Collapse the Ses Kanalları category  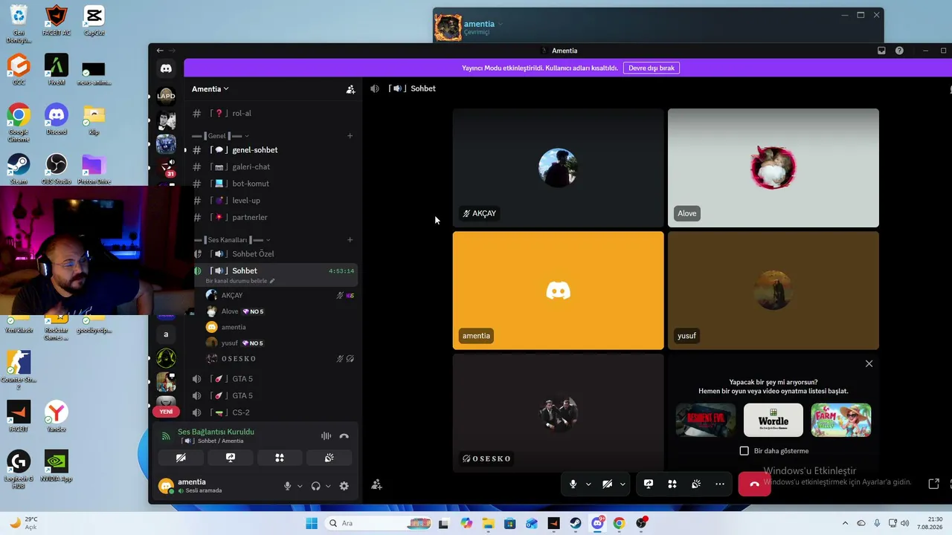(232, 240)
